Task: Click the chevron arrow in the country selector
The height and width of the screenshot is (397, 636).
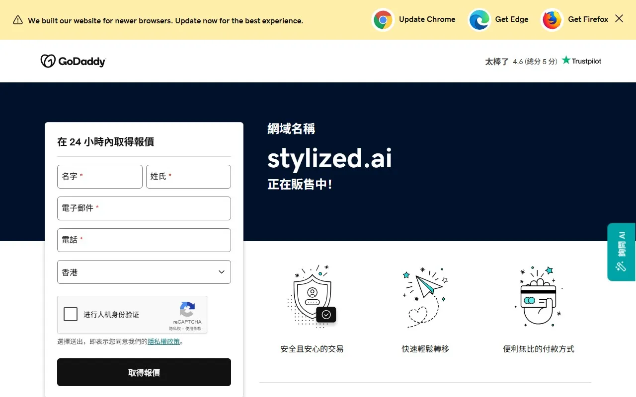Action: [x=221, y=272]
